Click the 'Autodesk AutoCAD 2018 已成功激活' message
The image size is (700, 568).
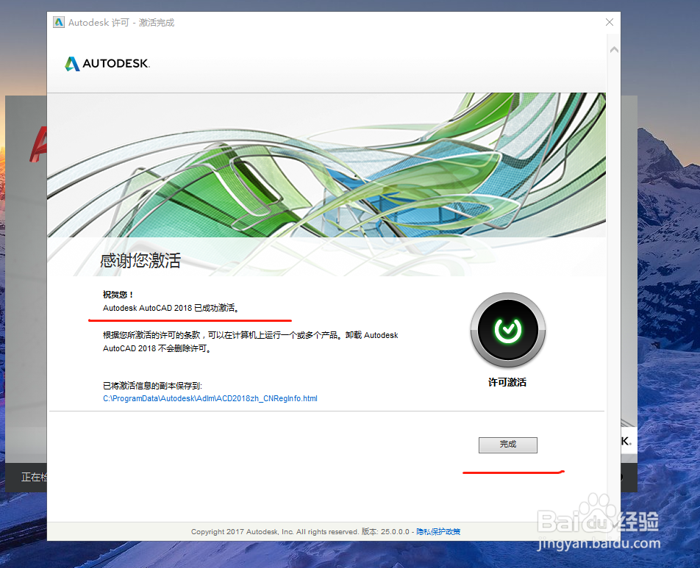(171, 308)
